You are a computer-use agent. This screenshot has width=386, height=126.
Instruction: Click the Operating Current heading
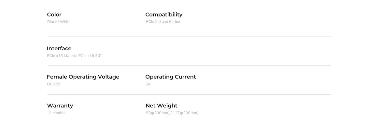tap(171, 77)
